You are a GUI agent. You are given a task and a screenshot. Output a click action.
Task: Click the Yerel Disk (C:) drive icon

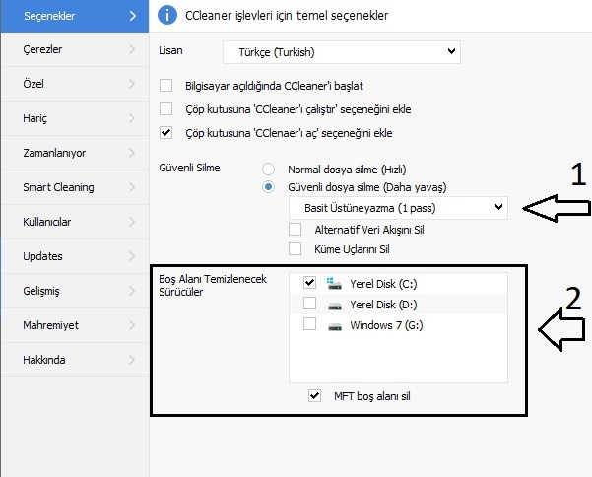334,283
